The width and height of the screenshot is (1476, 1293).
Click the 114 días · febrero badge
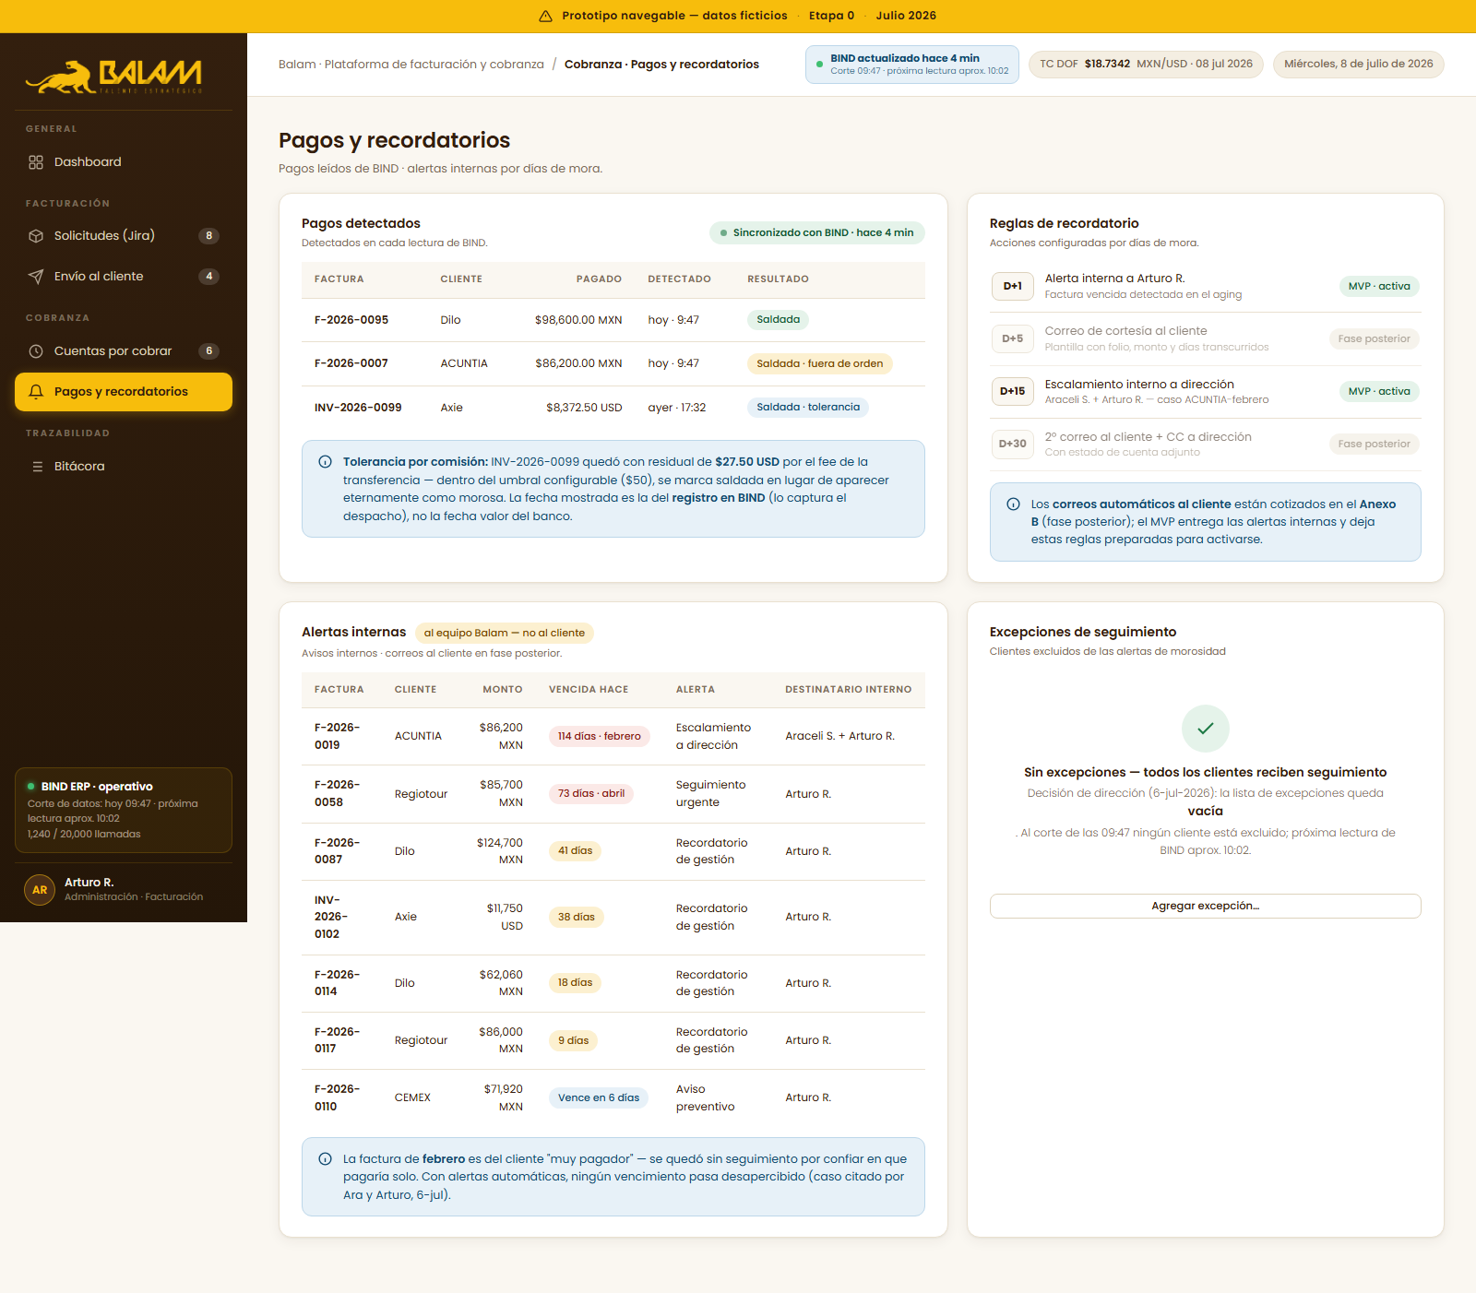click(600, 737)
